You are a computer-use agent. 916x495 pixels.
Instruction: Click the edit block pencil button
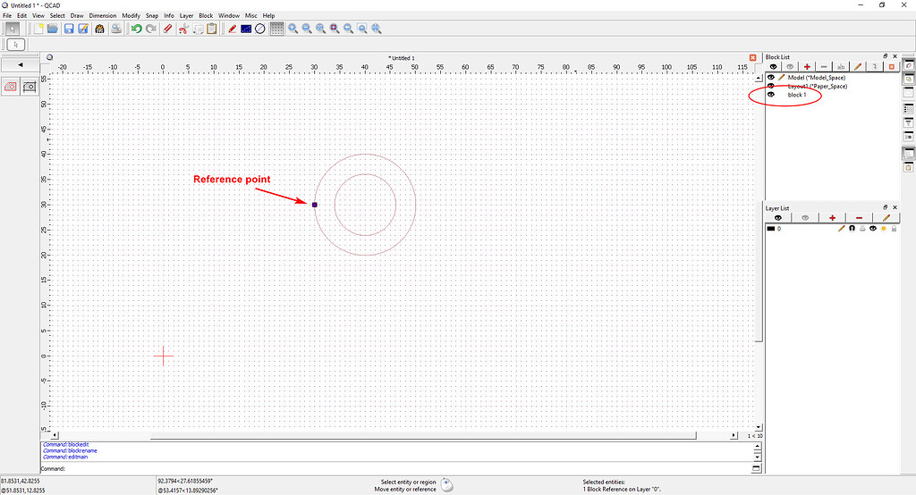tap(858, 66)
